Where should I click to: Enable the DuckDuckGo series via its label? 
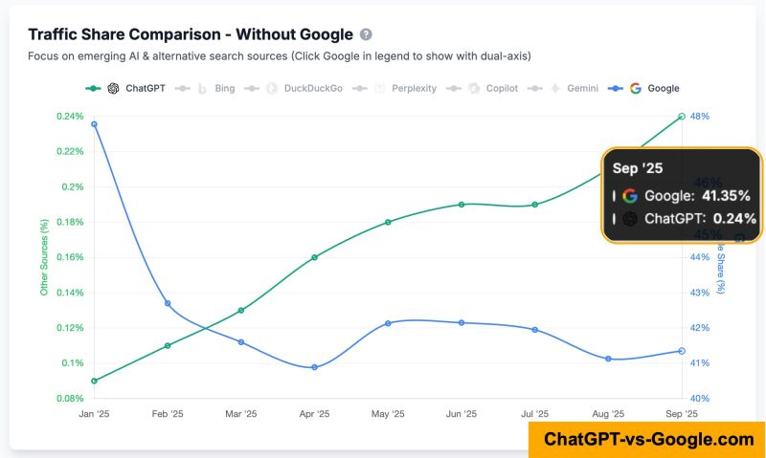point(311,88)
